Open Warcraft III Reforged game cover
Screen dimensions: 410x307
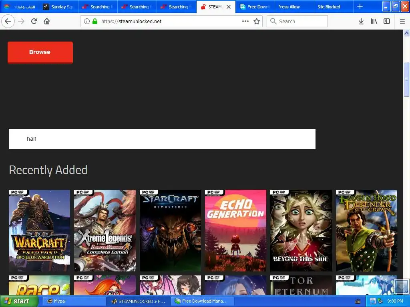click(40, 231)
